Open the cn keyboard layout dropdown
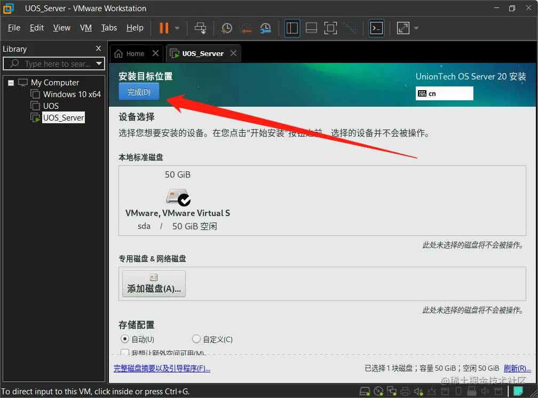538x398 pixels. tap(445, 93)
